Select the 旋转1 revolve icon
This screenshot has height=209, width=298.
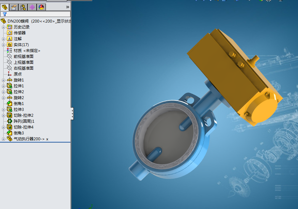tap(10, 80)
